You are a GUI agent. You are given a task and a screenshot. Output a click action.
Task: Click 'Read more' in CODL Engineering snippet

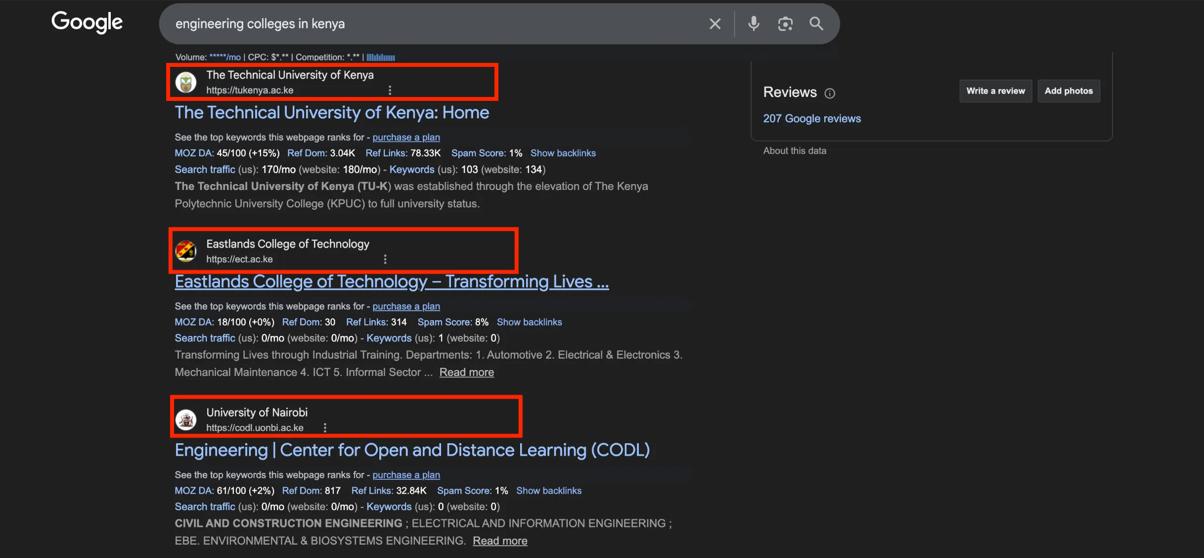pos(500,541)
